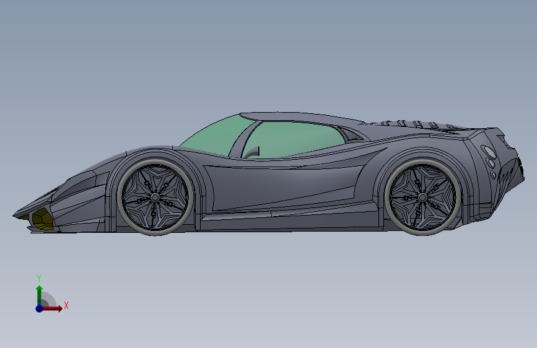Click the blue Z axis ball of the triad
This screenshot has width=537, height=348.
[x=40, y=308]
